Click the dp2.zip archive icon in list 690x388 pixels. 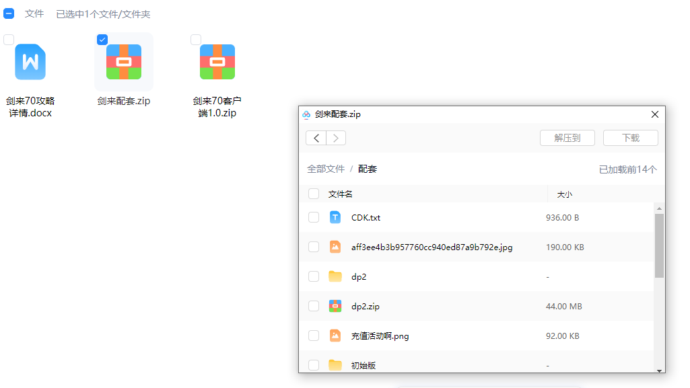[x=335, y=306]
